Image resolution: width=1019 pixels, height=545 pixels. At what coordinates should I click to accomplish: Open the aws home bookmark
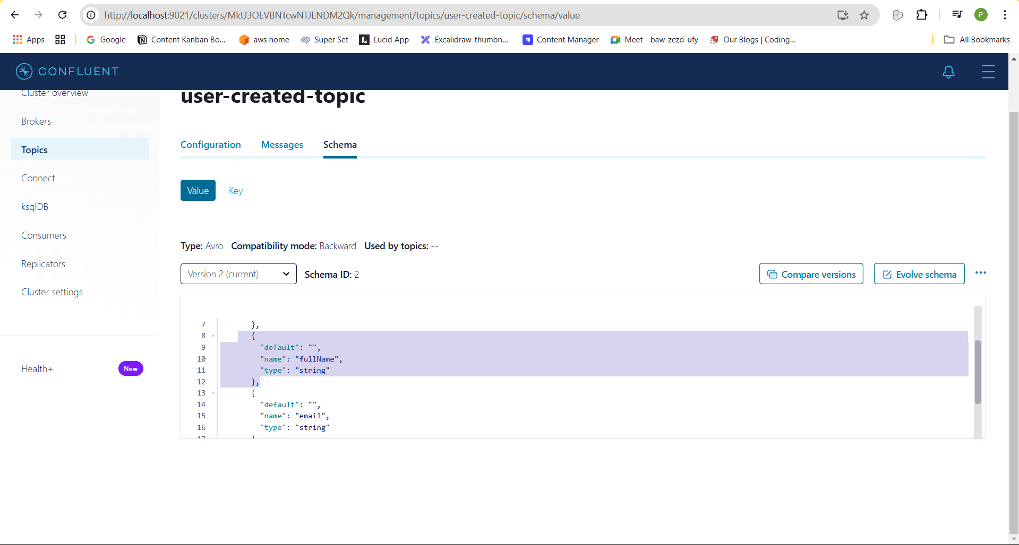[264, 40]
